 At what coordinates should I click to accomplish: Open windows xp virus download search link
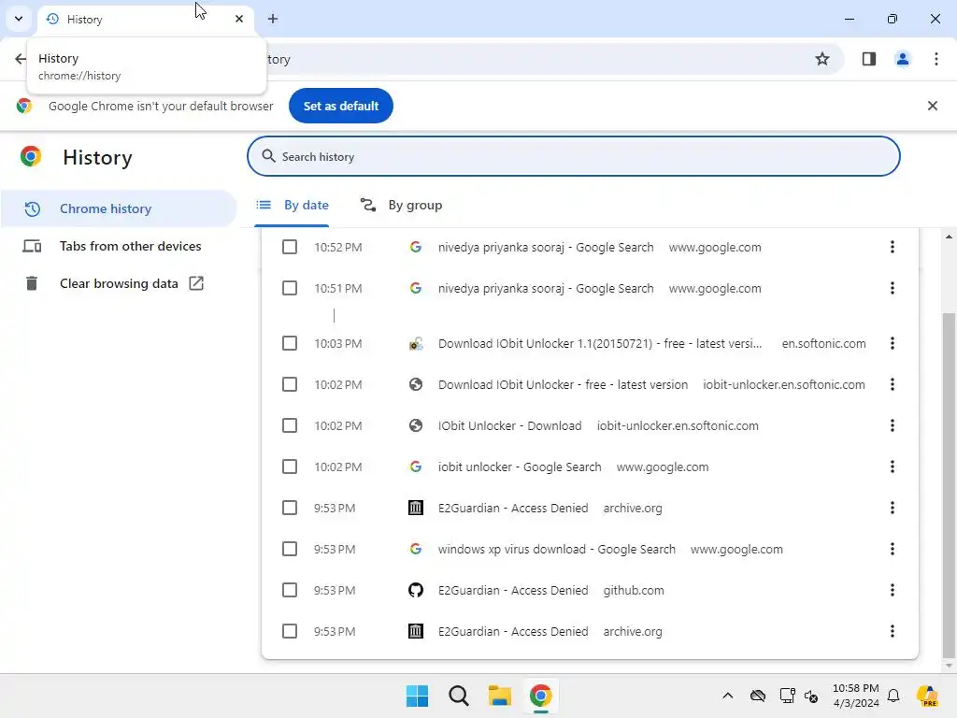[557, 549]
